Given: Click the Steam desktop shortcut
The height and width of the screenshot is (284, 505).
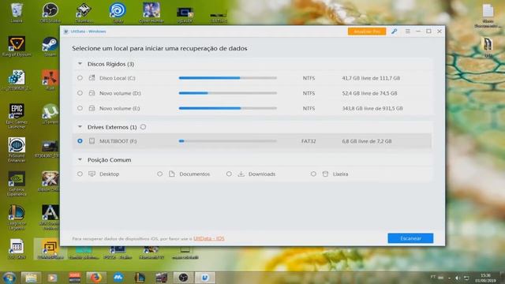Looking at the screenshot, I should pos(50,47).
